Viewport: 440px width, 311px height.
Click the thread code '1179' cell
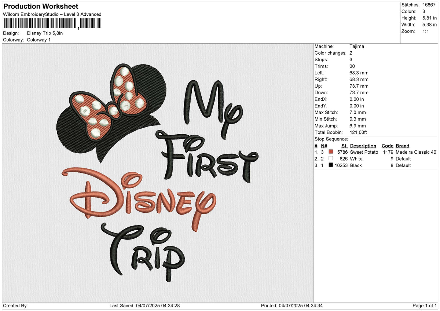click(388, 152)
